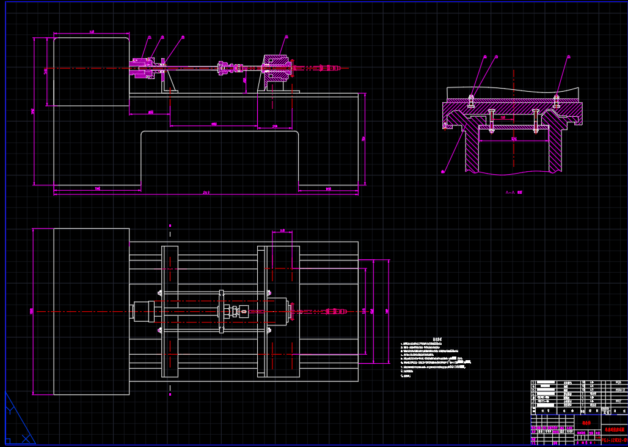Select the A-A section view label

[x=513, y=192]
